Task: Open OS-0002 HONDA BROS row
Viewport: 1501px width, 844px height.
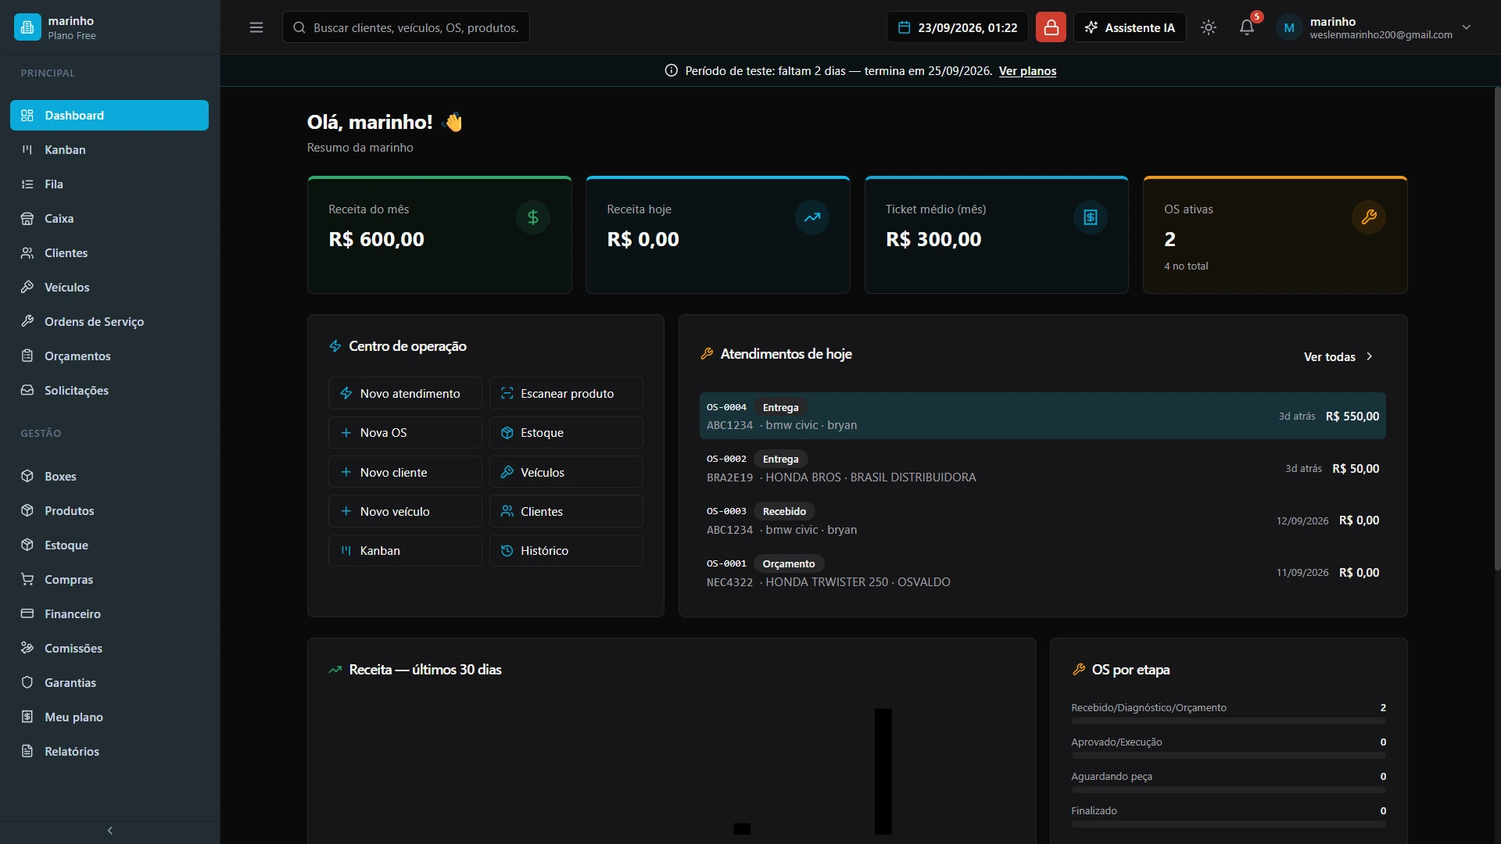Action: (1043, 468)
